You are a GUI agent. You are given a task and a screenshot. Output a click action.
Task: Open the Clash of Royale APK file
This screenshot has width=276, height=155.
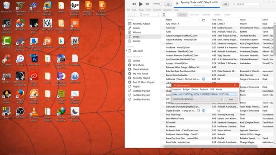point(102,8)
